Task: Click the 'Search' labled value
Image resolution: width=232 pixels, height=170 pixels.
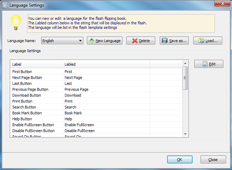Action: pos(70,107)
